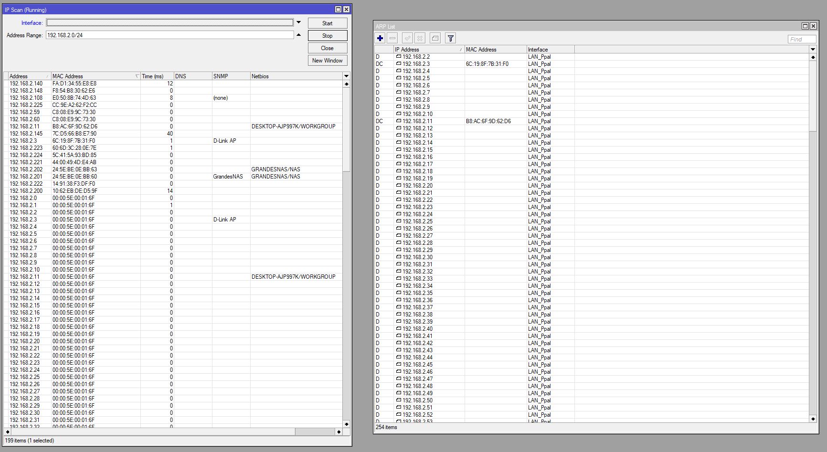
Task: Sort ARP List by the IP Address column header
Action: point(429,50)
